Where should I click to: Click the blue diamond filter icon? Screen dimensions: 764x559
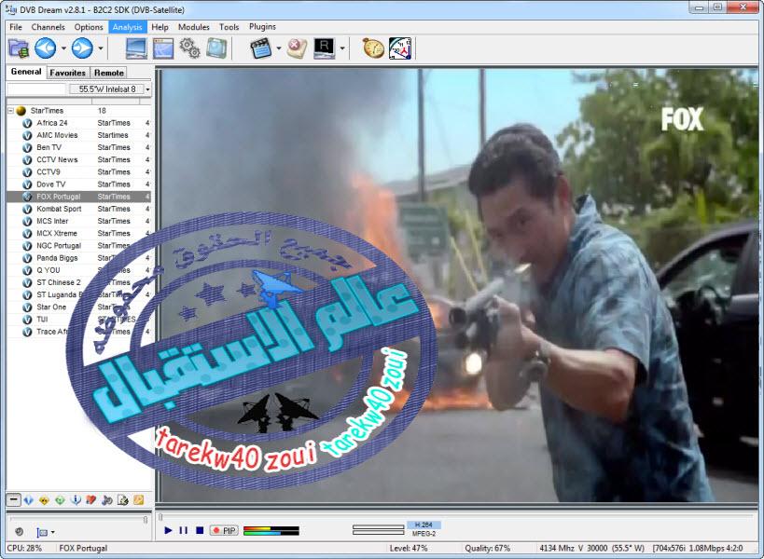tap(29, 500)
